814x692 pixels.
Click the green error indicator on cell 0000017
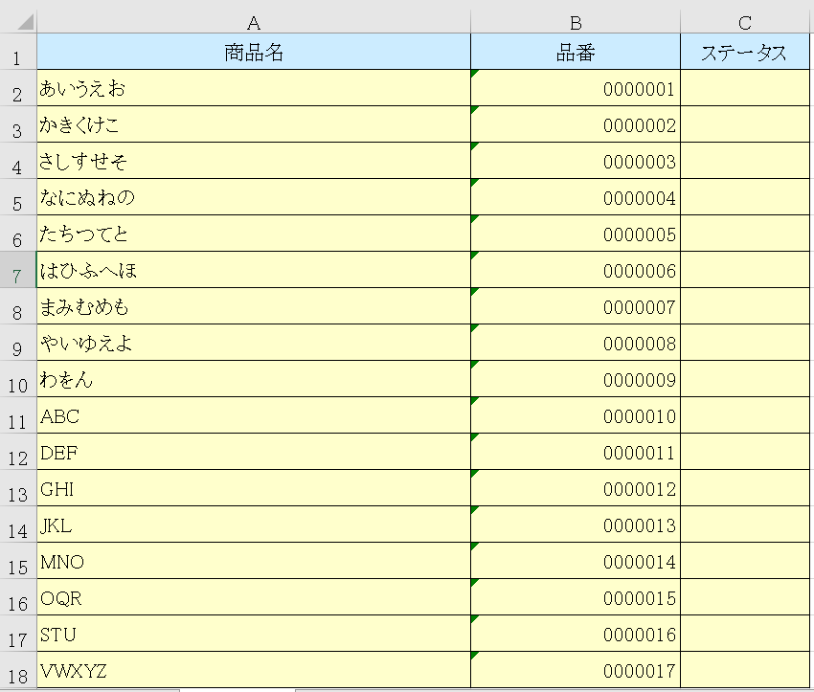475,655
